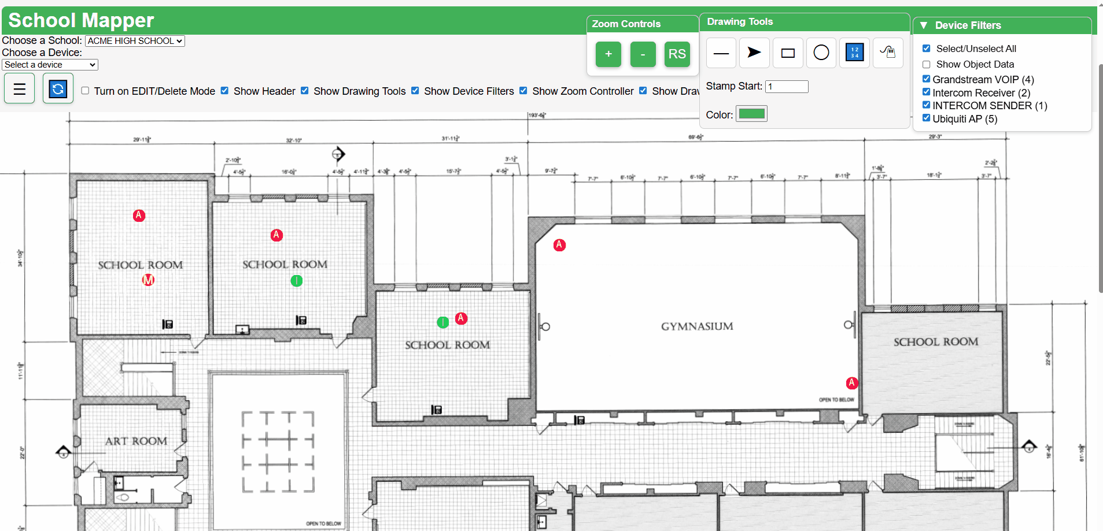This screenshot has width=1103, height=531.
Task: Collapse the Device Filters panel
Action: pyautogui.click(x=924, y=25)
